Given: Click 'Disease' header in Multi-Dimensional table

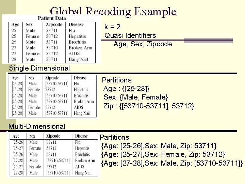Looking at the screenshot, I should 81,136.
